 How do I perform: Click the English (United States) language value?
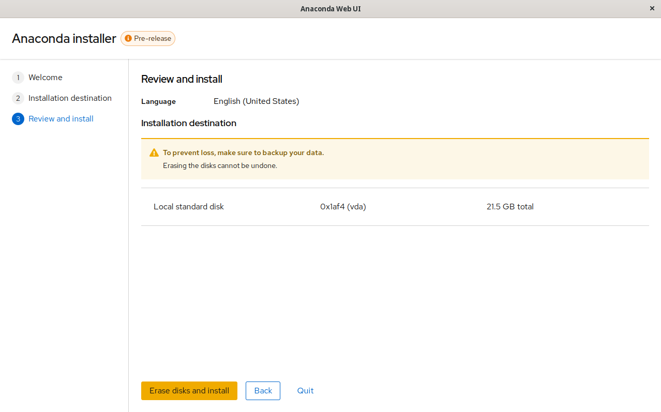click(x=257, y=101)
